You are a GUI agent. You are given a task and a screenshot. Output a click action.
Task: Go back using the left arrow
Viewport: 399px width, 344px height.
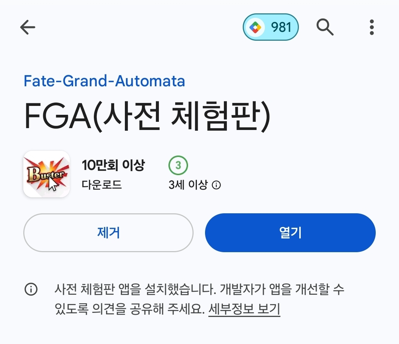coord(28,27)
